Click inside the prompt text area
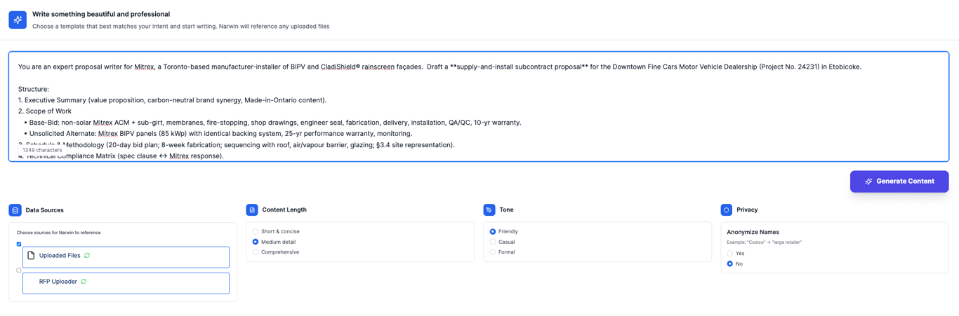This screenshot has height=316, width=959. [479, 107]
